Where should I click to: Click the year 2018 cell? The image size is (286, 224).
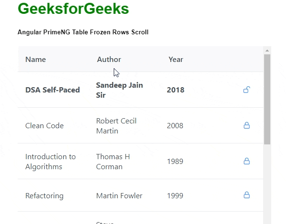click(175, 90)
